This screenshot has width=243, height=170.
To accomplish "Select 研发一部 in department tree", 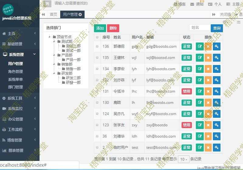I will pyautogui.click(x=73, y=83).
